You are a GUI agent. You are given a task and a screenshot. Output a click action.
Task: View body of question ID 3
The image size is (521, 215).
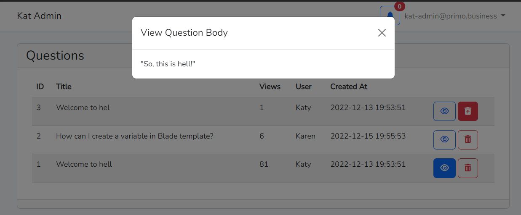[444, 111]
